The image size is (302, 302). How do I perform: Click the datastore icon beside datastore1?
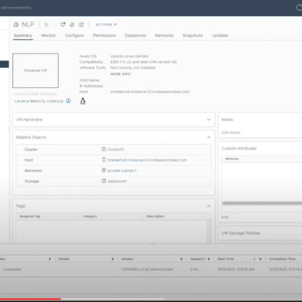[104, 181]
